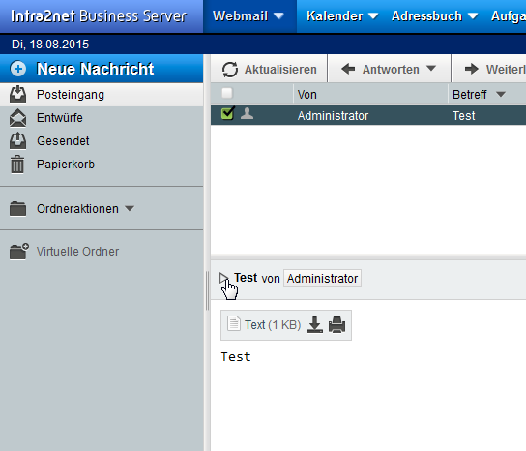Click the Papierkorb trash can icon
This screenshot has height=451, width=526.
pos(17,165)
